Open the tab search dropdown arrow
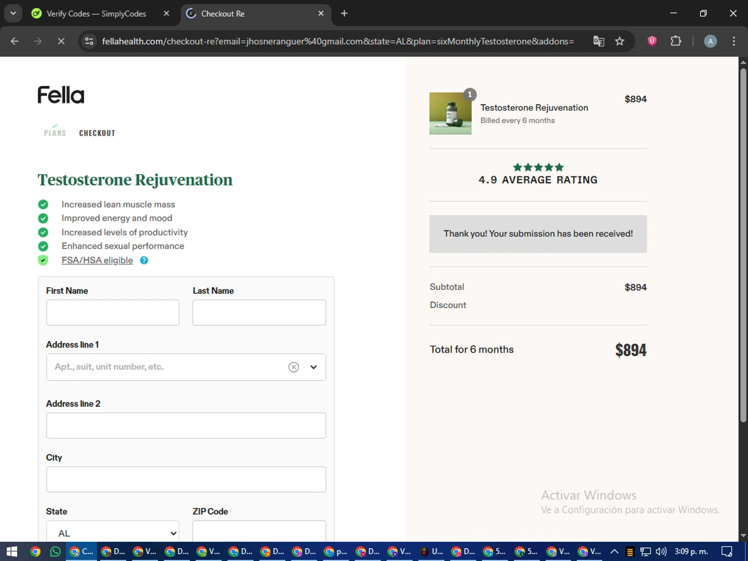This screenshot has height=561, width=748. tap(13, 13)
